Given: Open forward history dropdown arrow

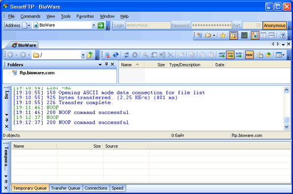Looking at the screenshot, I should [29, 55].
